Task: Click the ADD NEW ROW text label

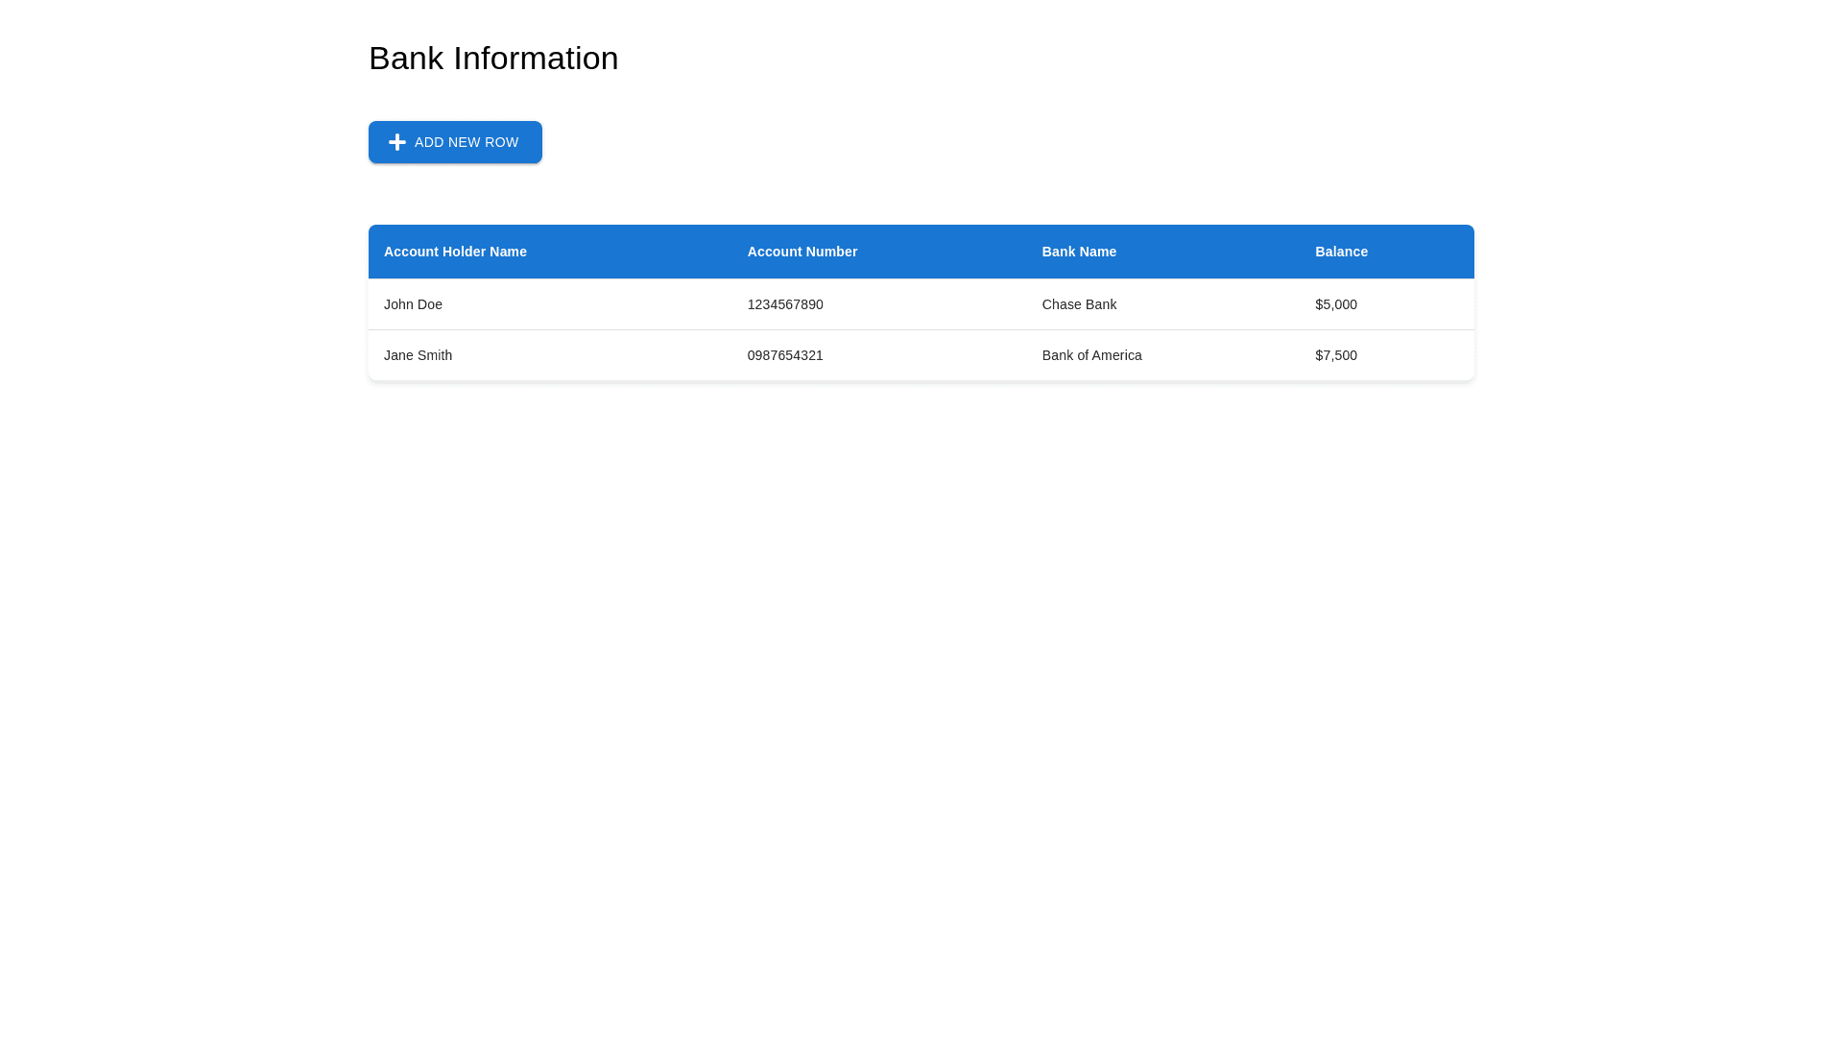Action: [x=467, y=142]
